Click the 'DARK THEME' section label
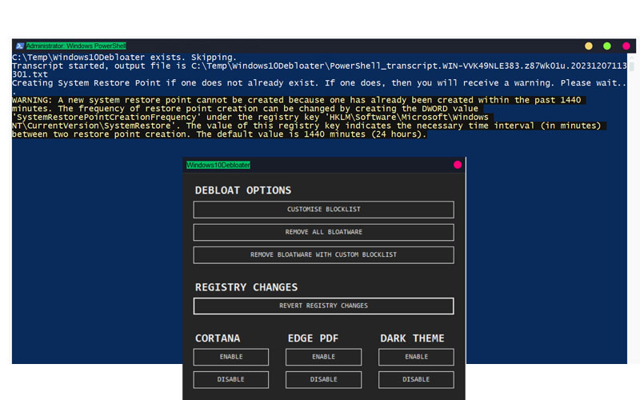The height and width of the screenshot is (400, 640). [x=412, y=338]
